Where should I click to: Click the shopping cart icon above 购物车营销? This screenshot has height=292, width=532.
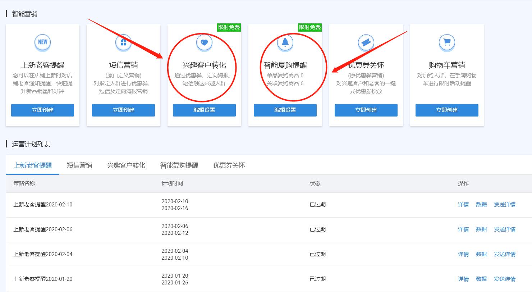447,42
